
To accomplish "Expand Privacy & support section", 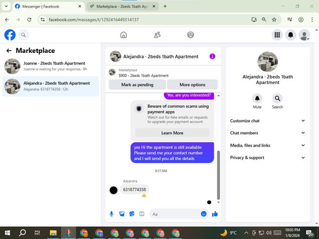I will (267, 157).
